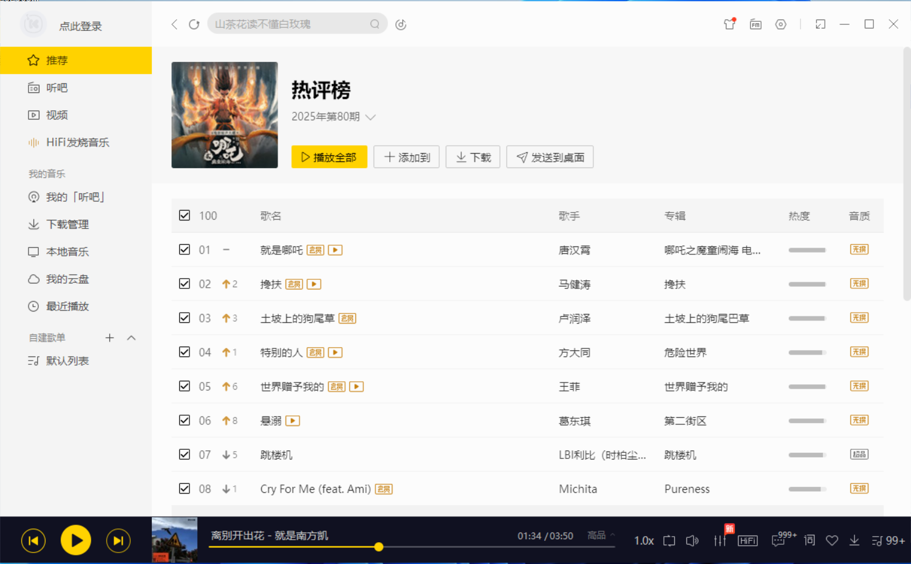911x564 pixels.
Task: Click 播放全部 button
Action: (x=329, y=157)
